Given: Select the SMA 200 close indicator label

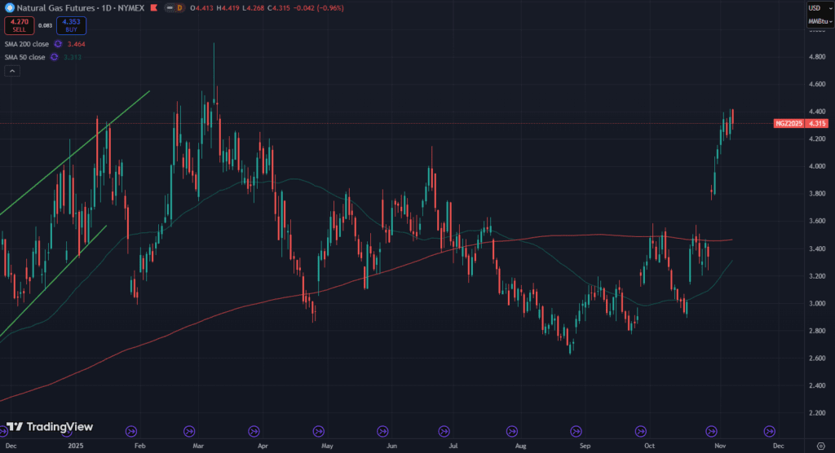Looking at the screenshot, I should [26, 42].
